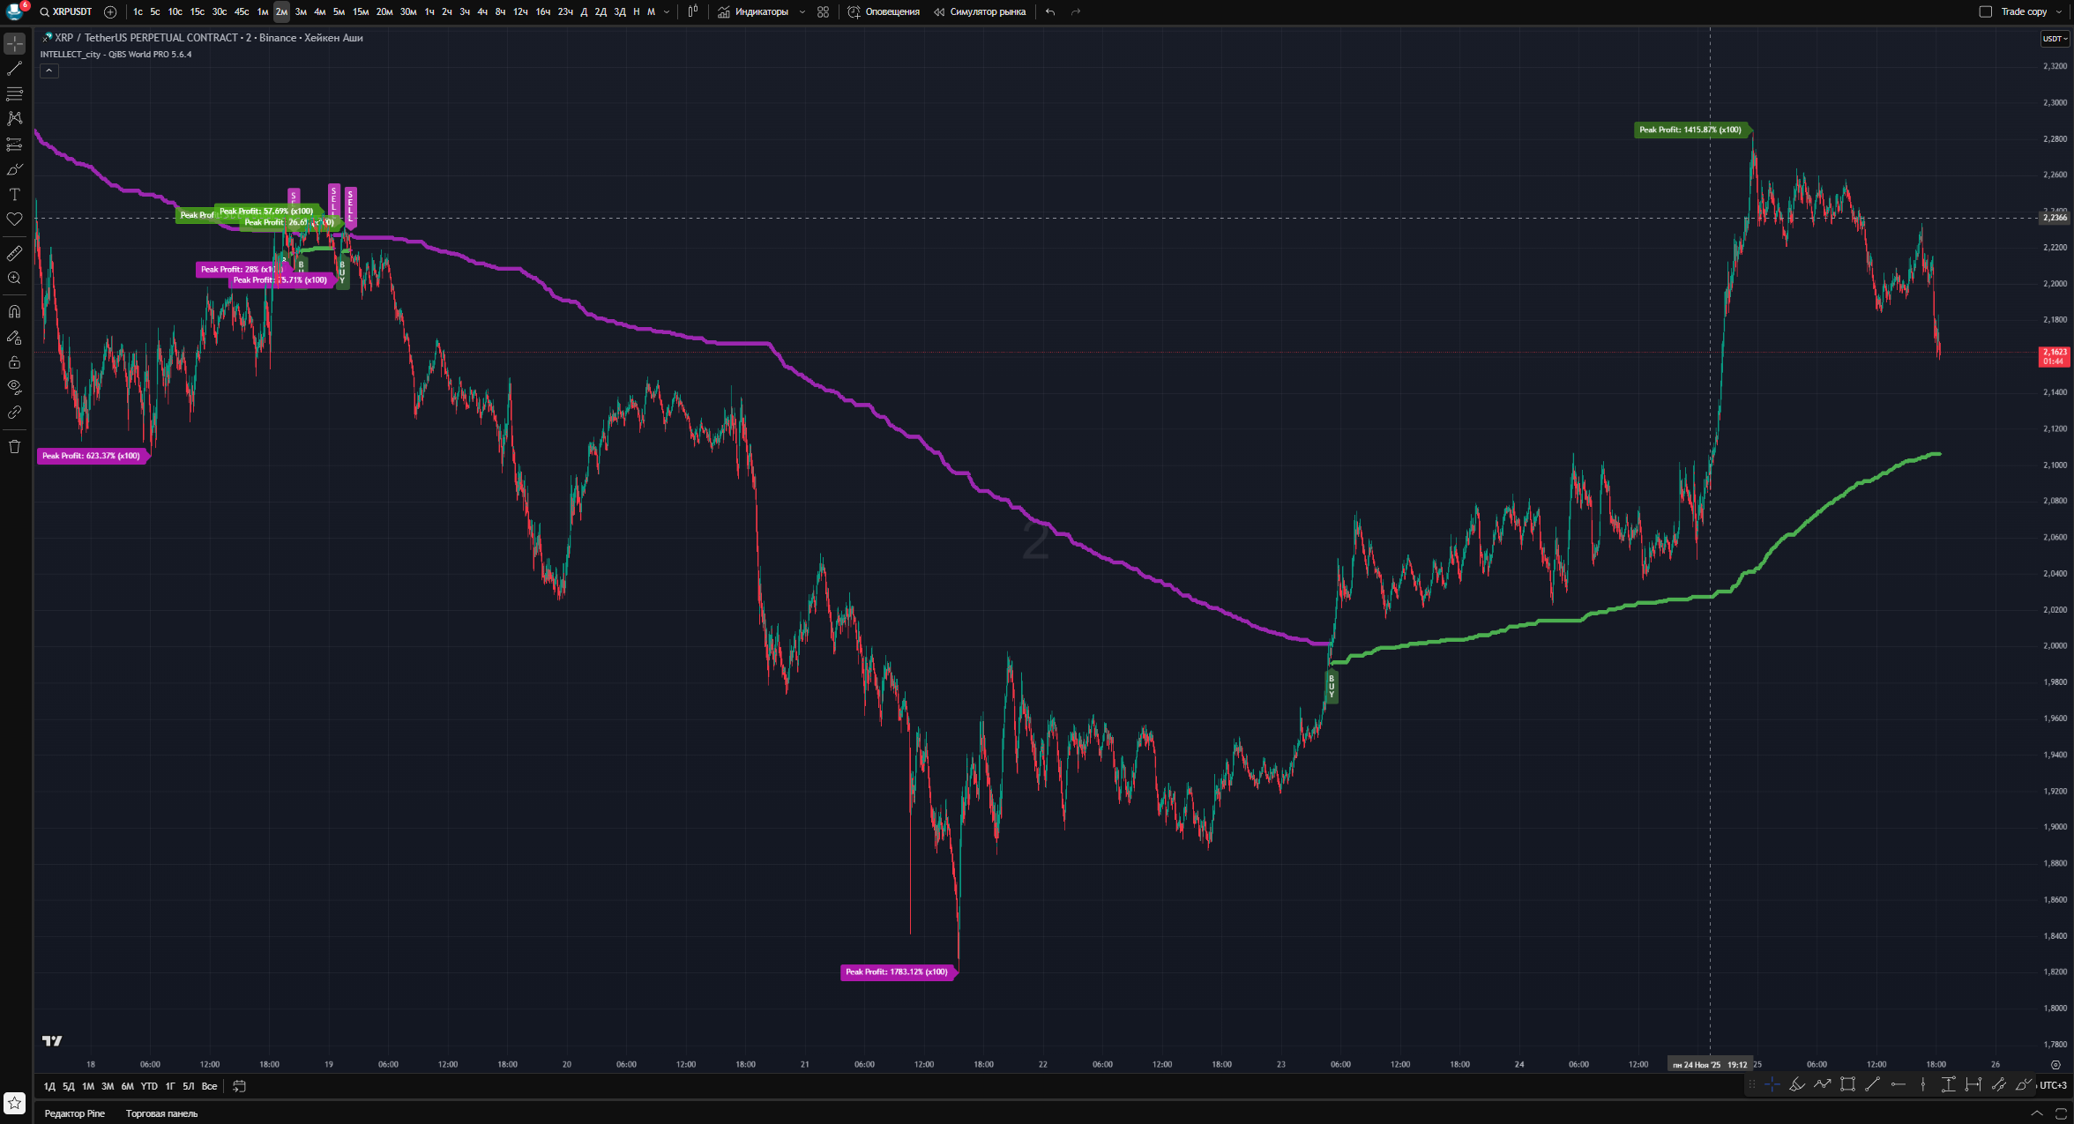Select the crosshair cursor tool in left sidebar
Screen dimensions: 2074x1124
tap(15, 43)
